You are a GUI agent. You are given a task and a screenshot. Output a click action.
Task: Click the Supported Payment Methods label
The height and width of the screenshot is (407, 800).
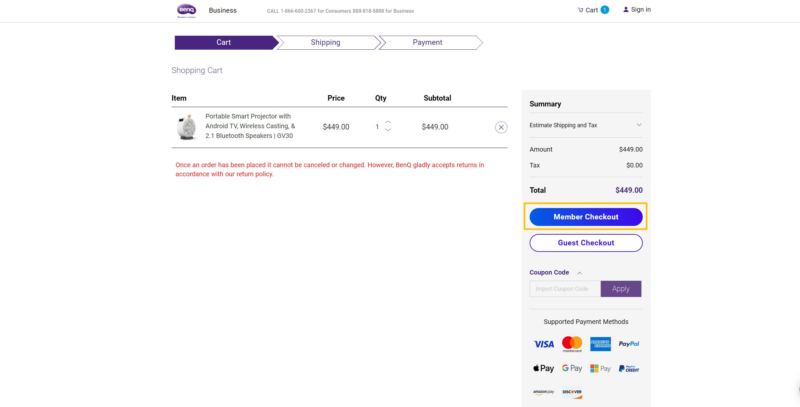(586, 322)
